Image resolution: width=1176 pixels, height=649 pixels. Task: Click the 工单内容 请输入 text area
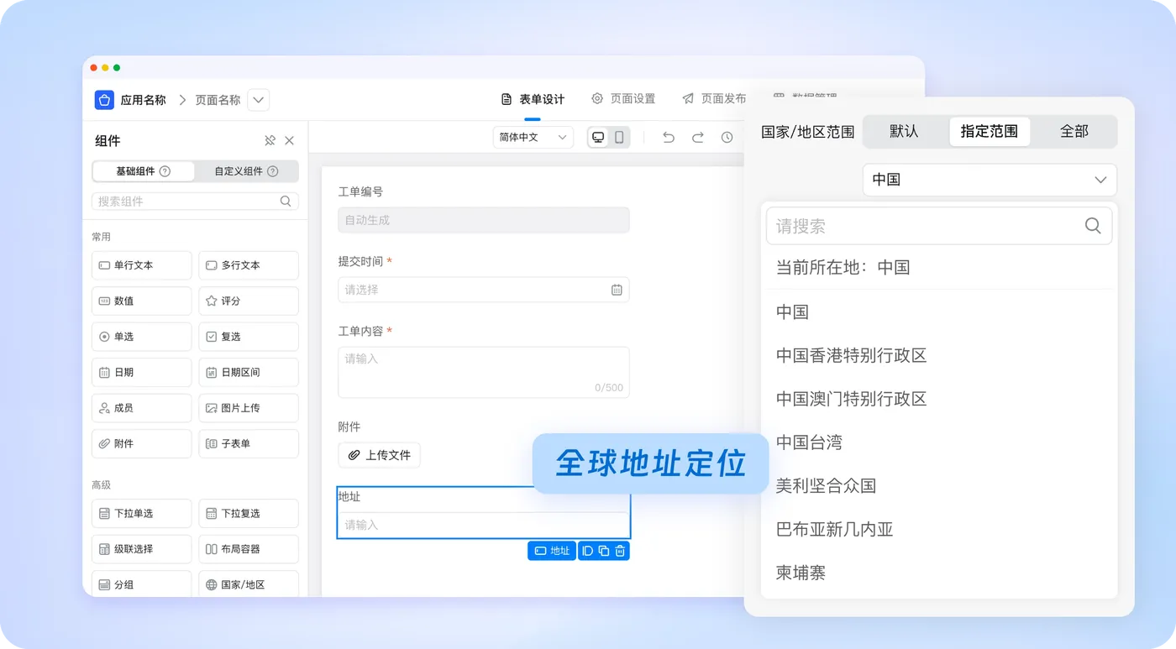(484, 372)
